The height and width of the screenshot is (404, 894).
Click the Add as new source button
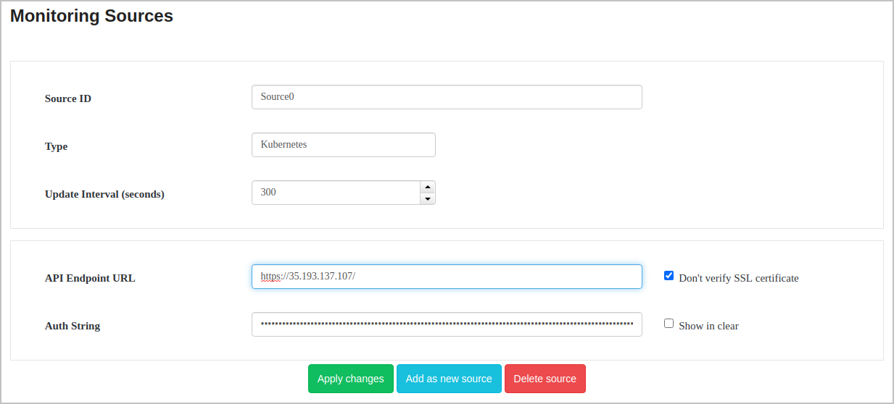(449, 379)
